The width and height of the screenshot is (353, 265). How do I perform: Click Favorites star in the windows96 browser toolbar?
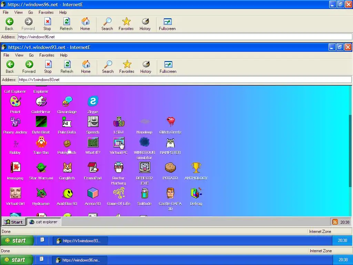click(126, 24)
